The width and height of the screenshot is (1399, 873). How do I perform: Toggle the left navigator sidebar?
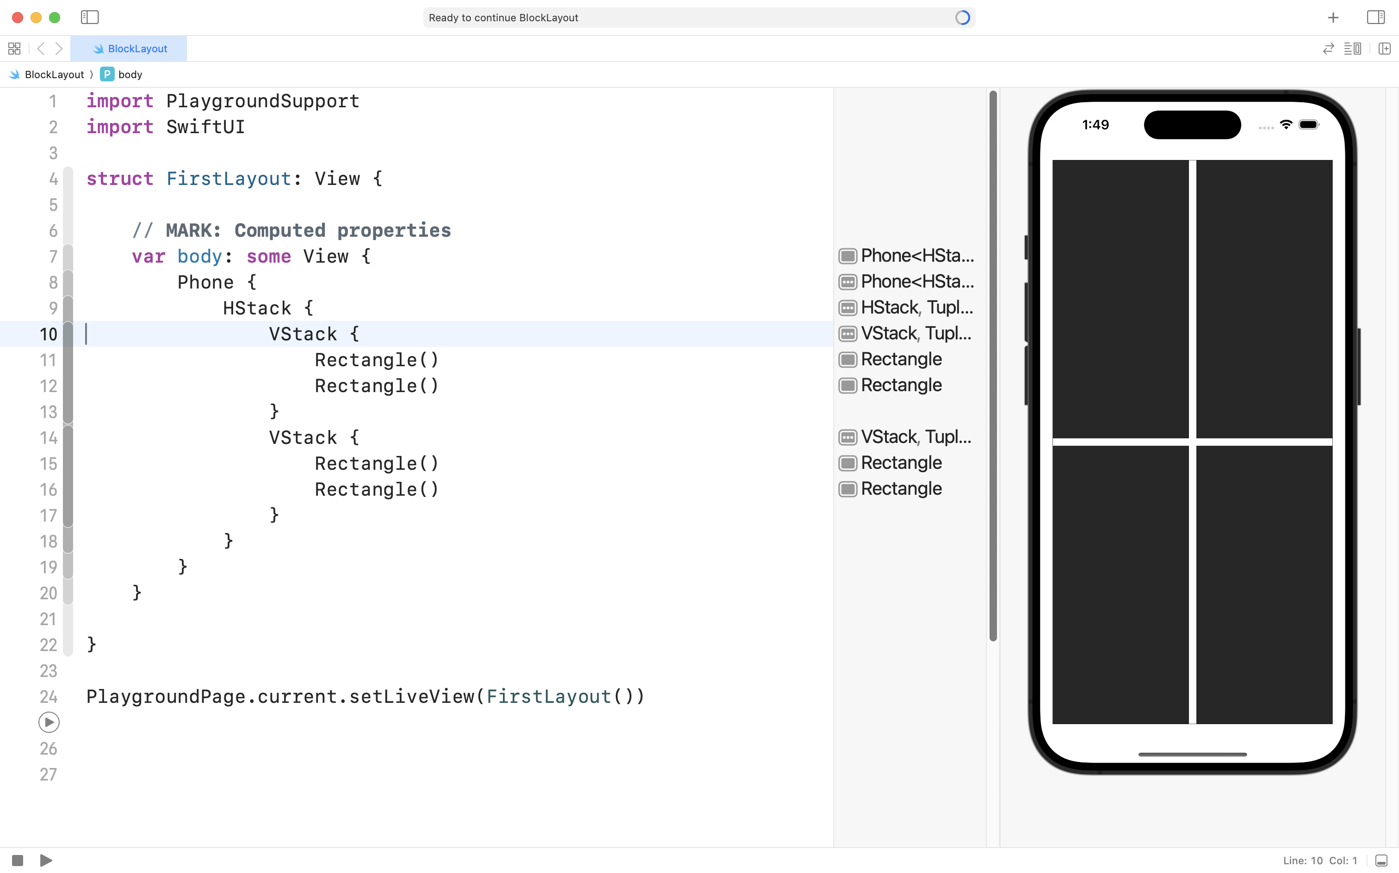[x=90, y=17]
